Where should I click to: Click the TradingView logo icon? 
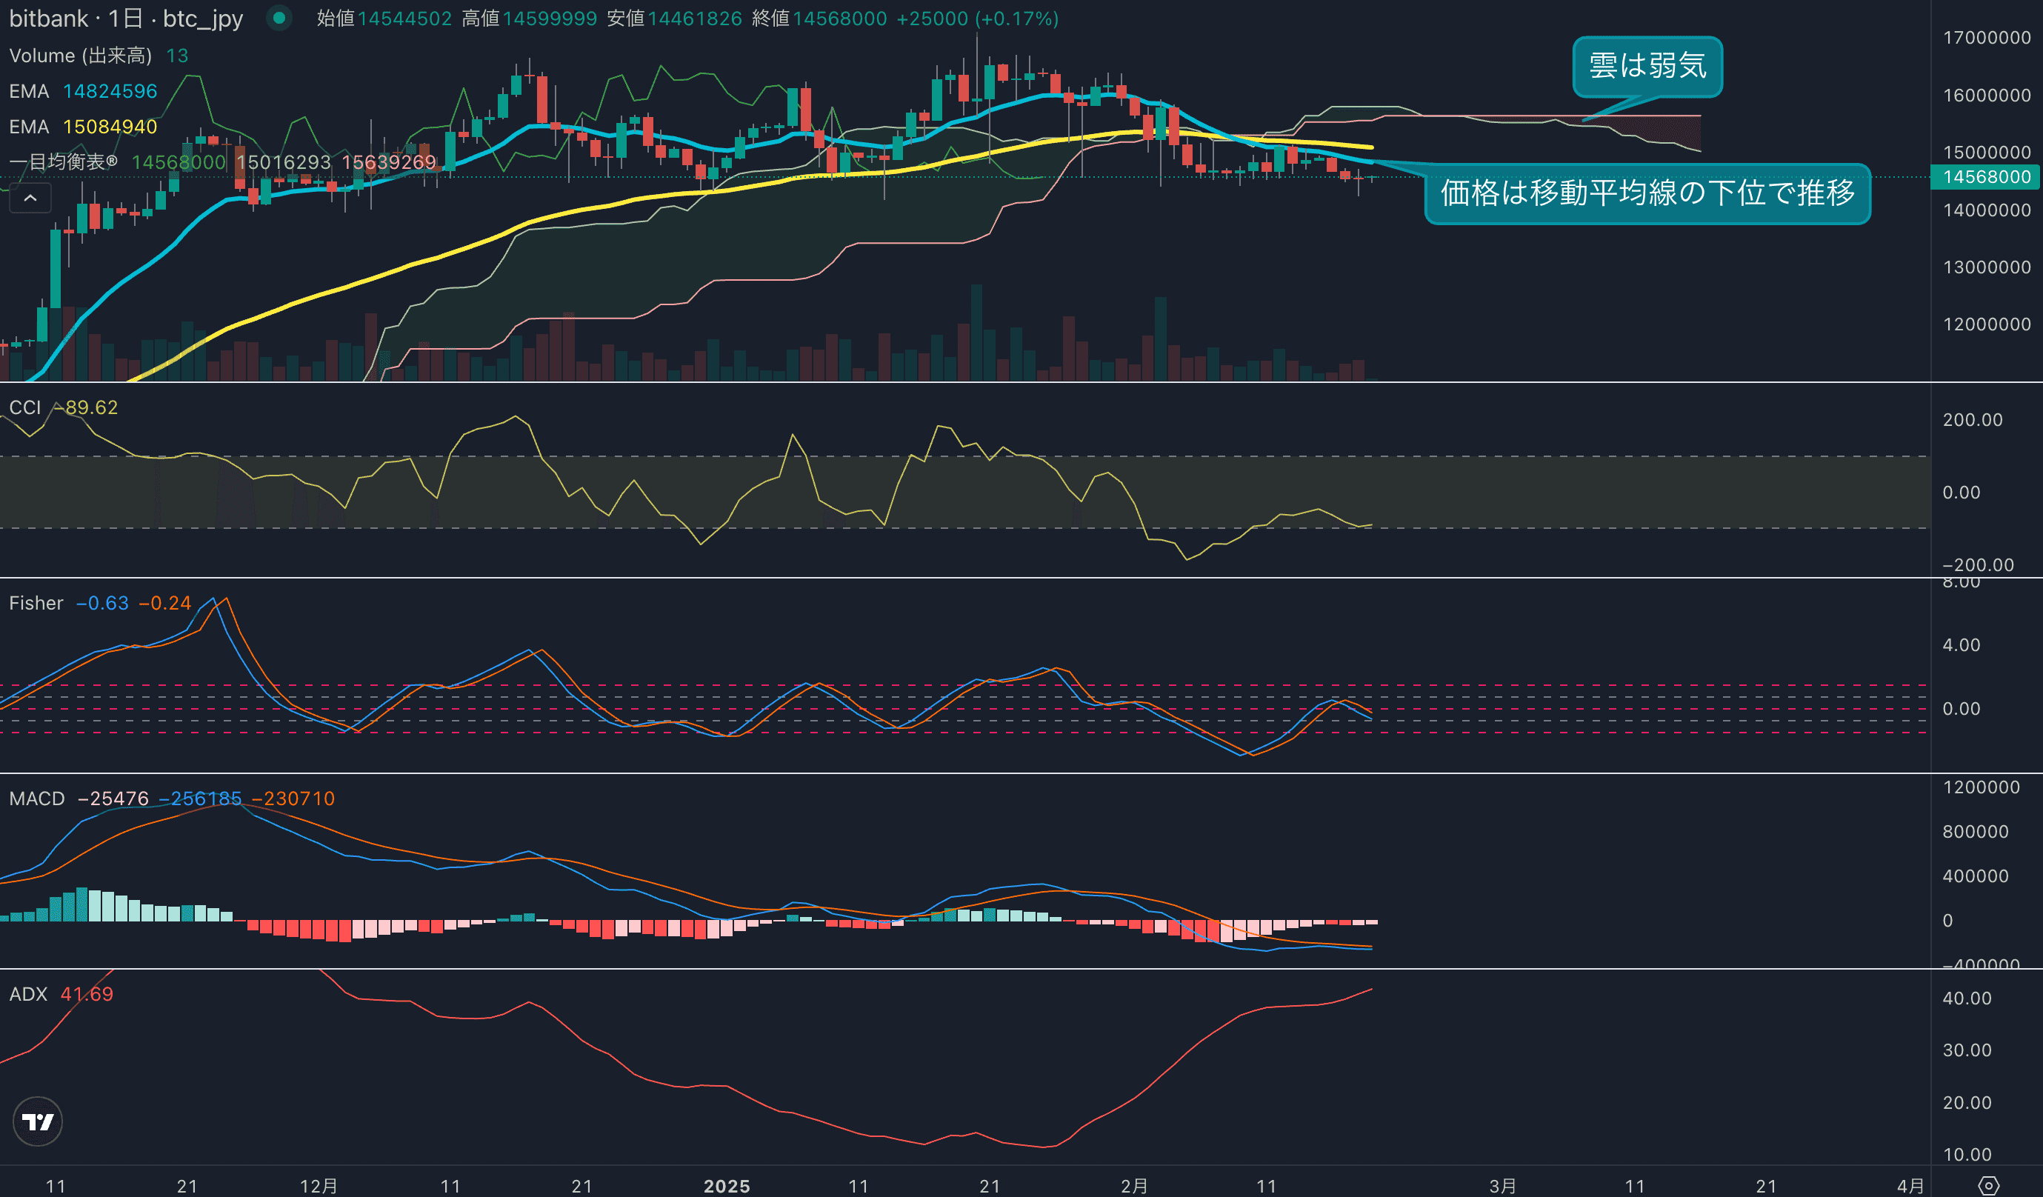(37, 1121)
